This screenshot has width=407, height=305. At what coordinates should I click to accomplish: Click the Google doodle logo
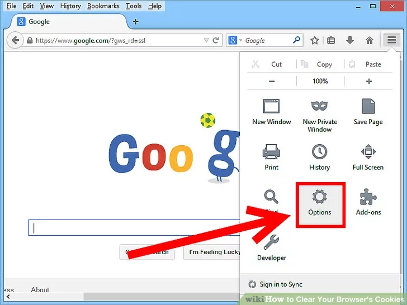point(174,149)
